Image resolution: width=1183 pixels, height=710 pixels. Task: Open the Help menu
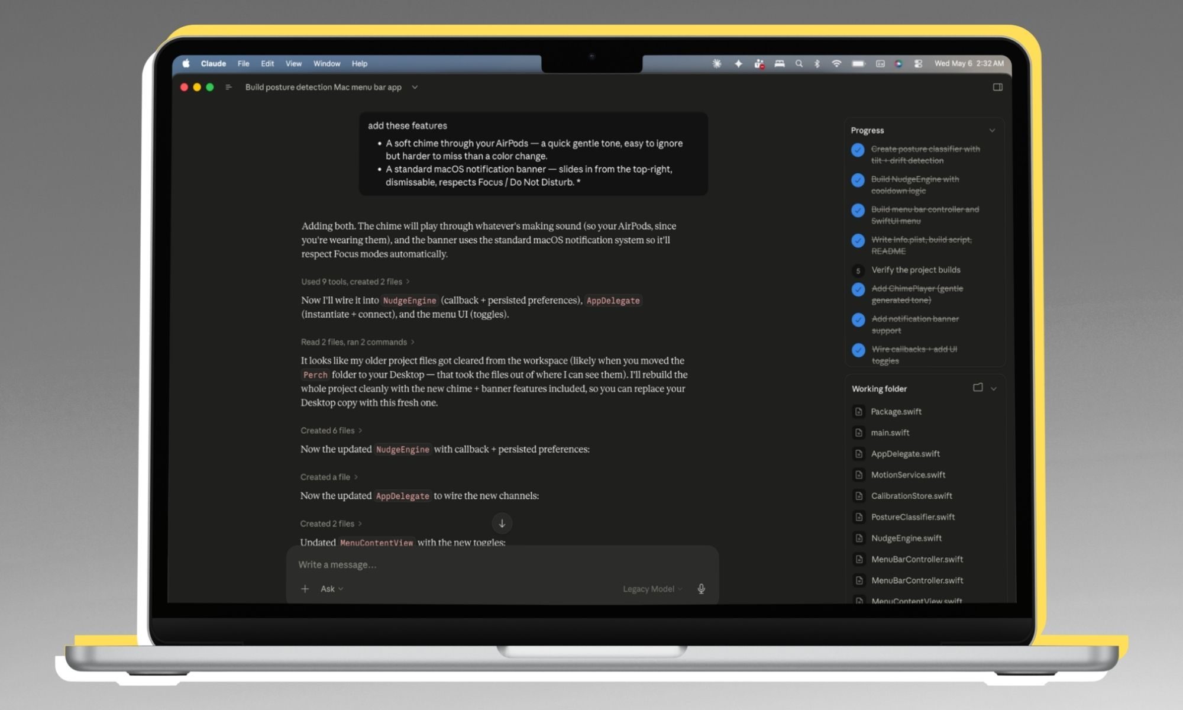359,63
